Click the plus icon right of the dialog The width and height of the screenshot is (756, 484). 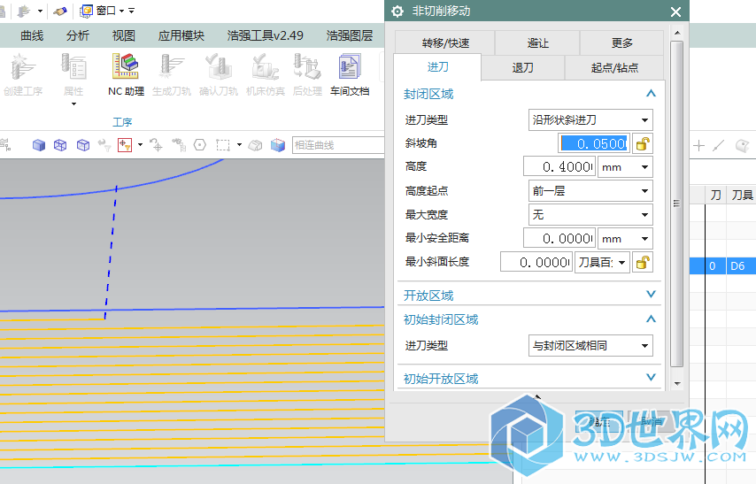[x=698, y=146]
